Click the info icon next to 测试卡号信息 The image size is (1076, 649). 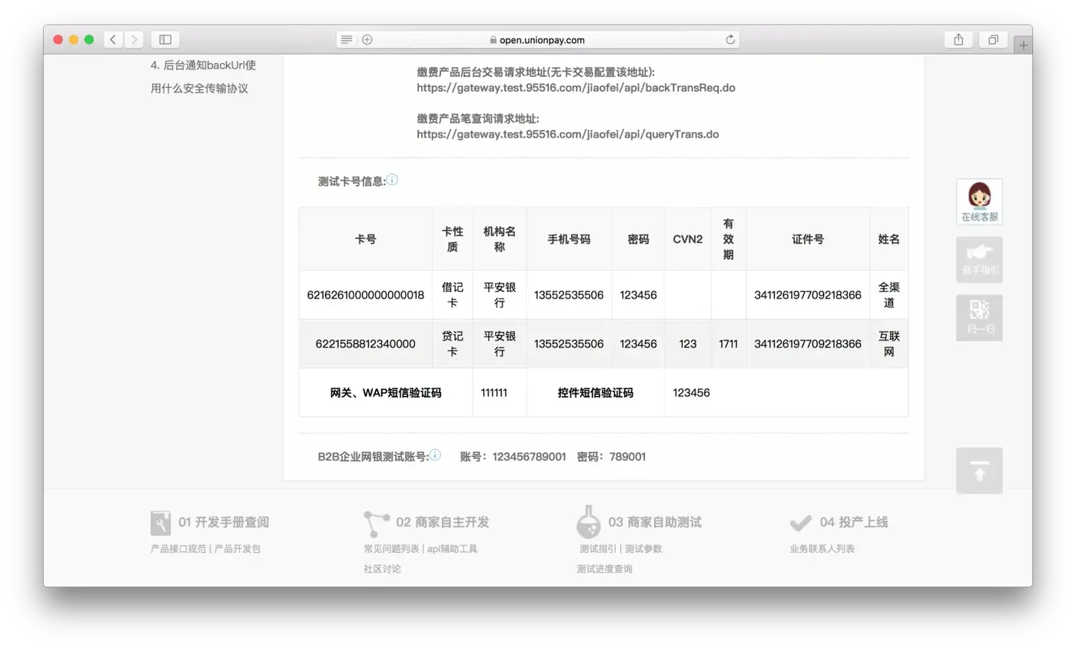coord(392,179)
